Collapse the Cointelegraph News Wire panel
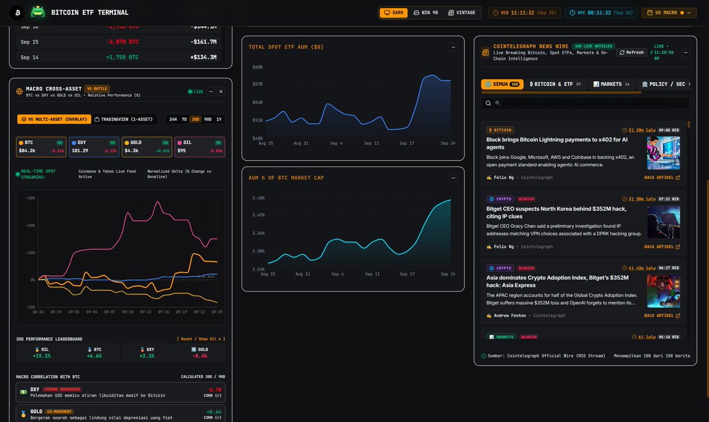 pyautogui.click(x=685, y=52)
